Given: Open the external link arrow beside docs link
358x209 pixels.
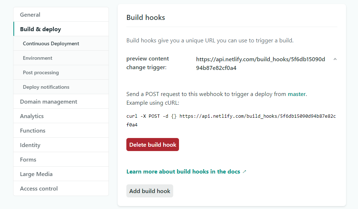Looking at the screenshot, I should coord(244,171).
